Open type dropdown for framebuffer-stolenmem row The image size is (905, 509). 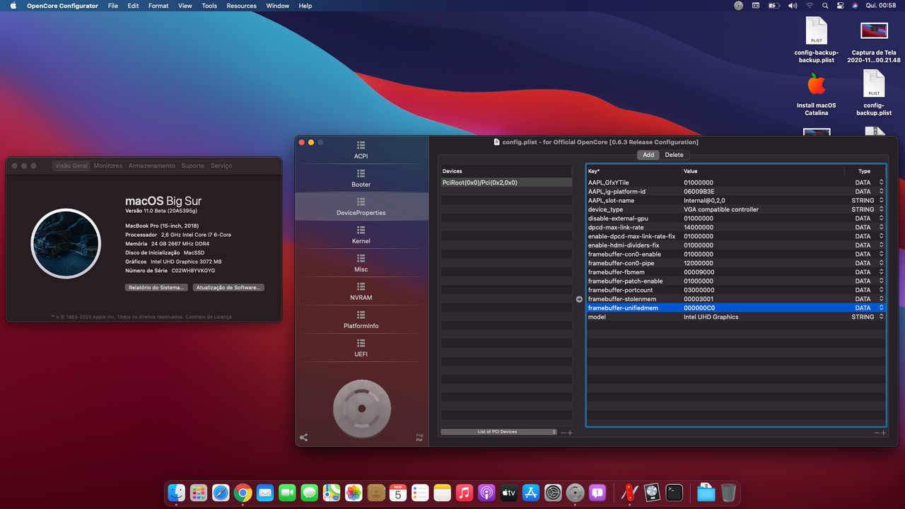pos(881,299)
